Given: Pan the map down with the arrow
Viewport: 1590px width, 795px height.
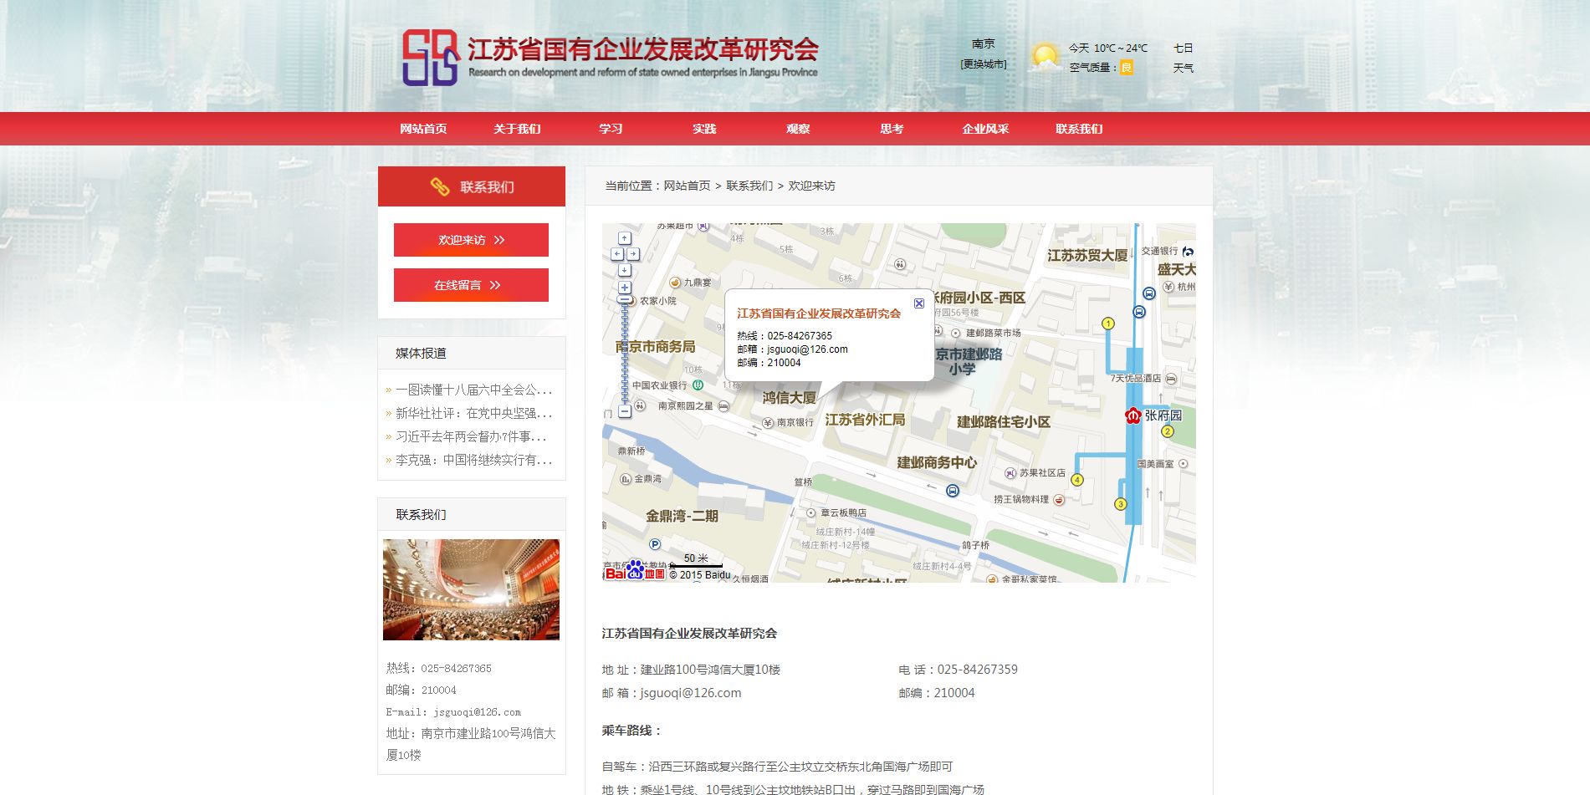Looking at the screenshot, I should [x=624, y=270].
